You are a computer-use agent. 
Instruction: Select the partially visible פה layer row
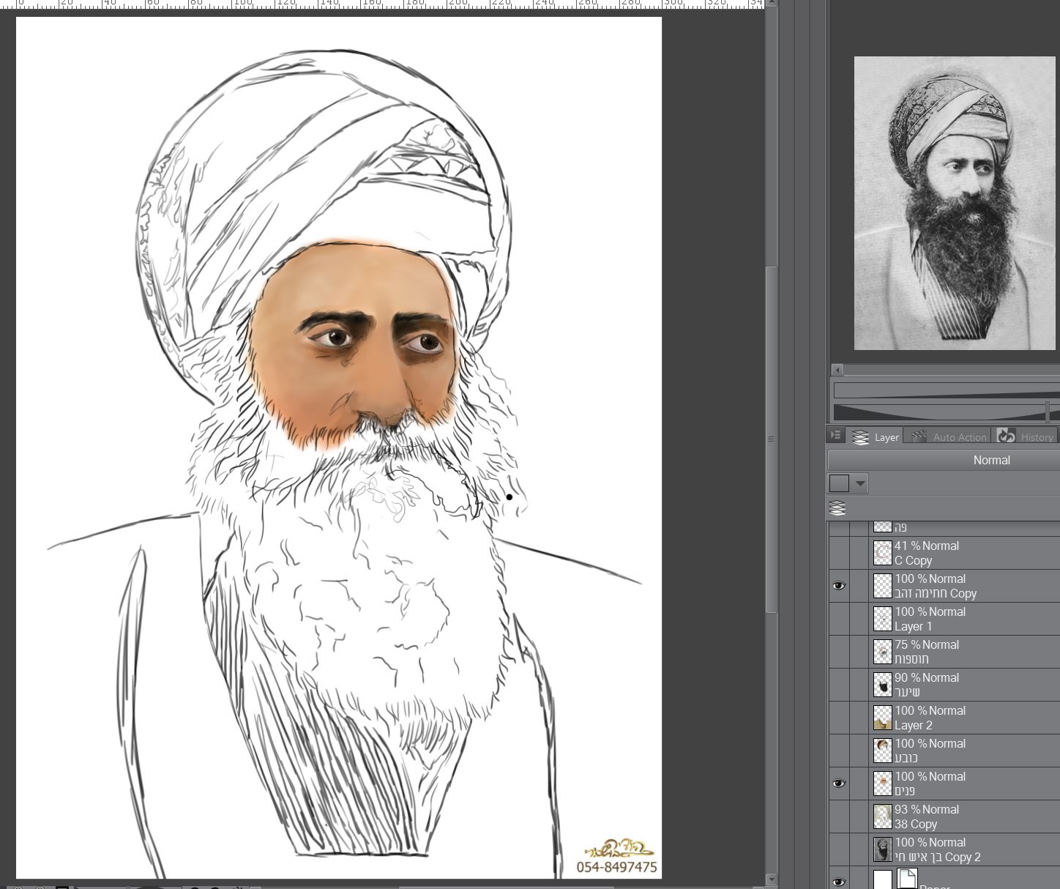point(944,528)
